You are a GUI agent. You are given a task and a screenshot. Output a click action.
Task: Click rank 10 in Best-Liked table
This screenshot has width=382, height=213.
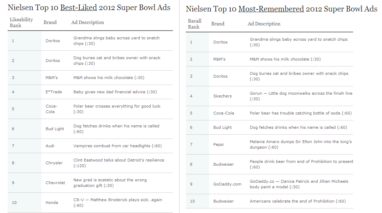coord(14,203)
